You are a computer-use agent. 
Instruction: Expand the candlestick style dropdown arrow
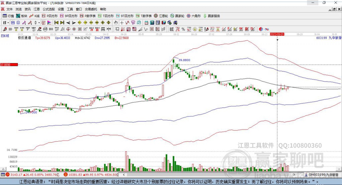[39, 23]
